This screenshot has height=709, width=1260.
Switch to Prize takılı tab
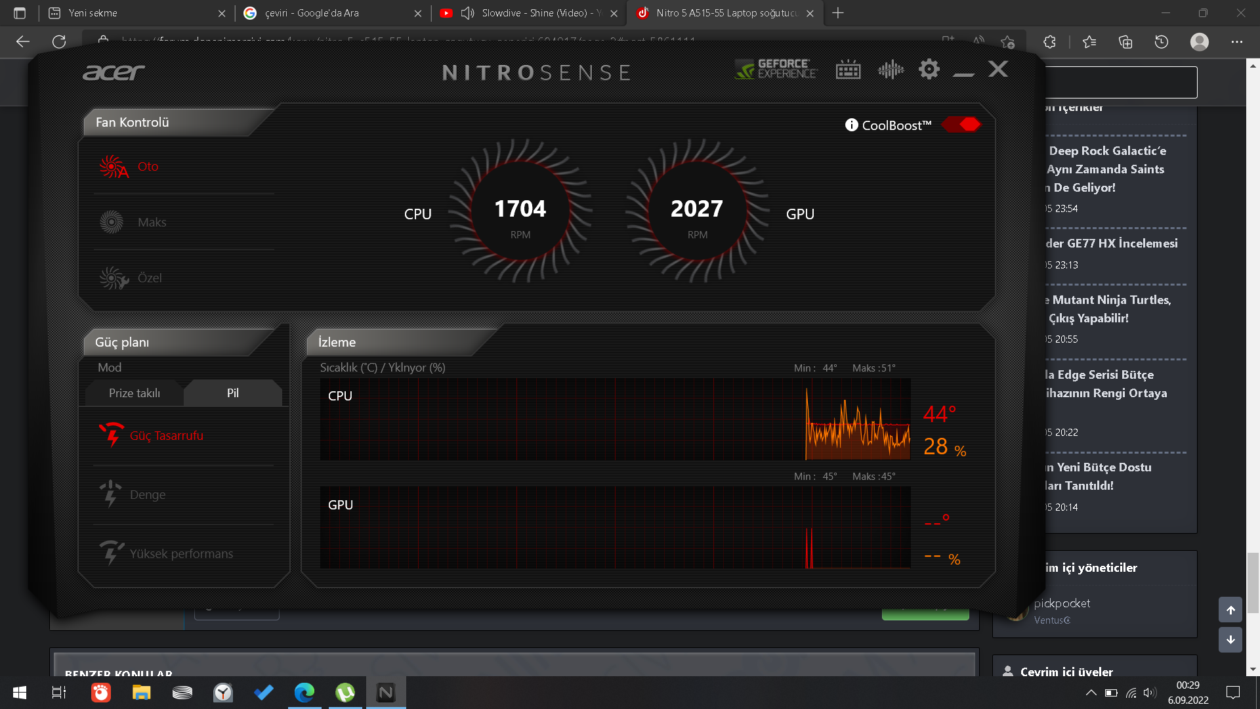click(x=135, y=393)
